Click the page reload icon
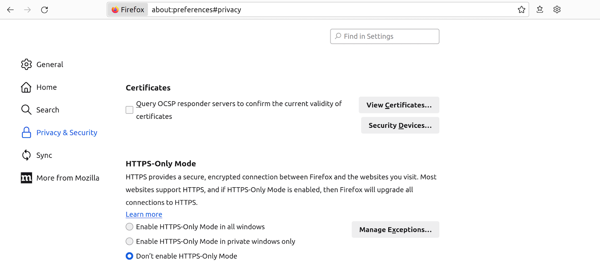The image size is (600, 277). (44, 9)
